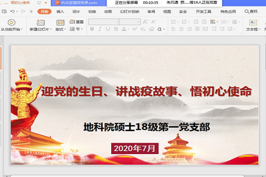Click the orange P icon on the pptx tab
This screenshot has height=177, width=266.
coord(58,3)
